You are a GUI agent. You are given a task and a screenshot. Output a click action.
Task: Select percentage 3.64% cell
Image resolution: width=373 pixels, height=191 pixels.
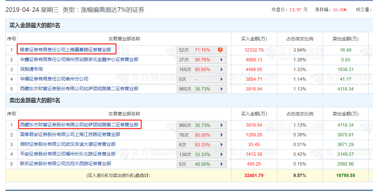(300, 50)
